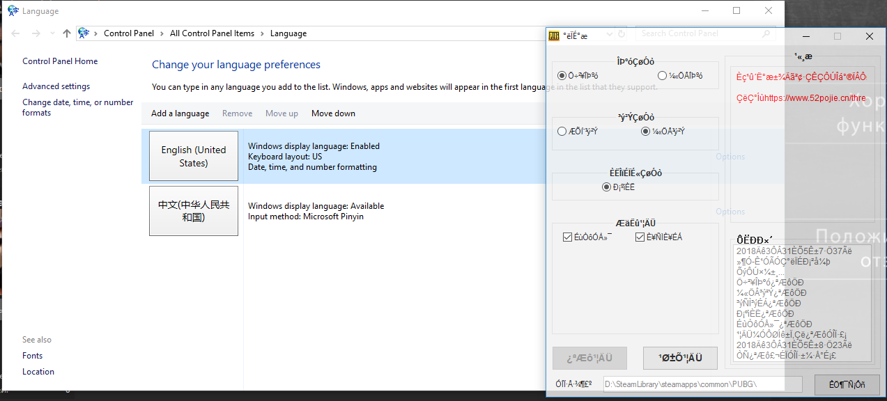Go up one level with the Up arrow

click(x=67, y=33)
